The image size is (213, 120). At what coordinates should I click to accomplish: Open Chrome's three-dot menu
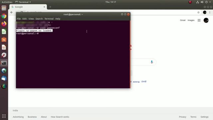[210, 12]
